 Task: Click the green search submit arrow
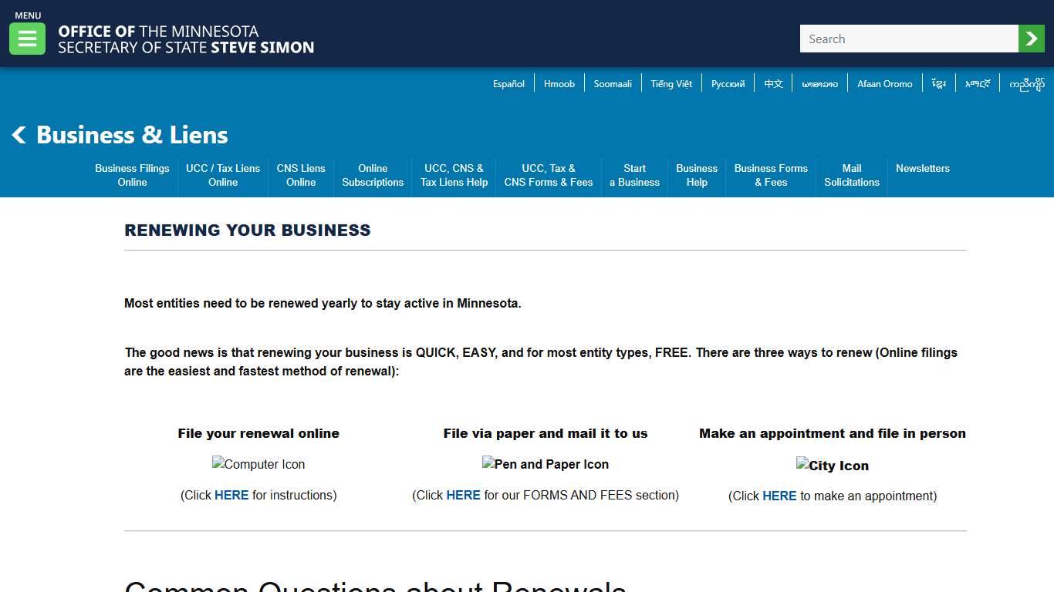pyautogui.click(x=1031, y=39)
